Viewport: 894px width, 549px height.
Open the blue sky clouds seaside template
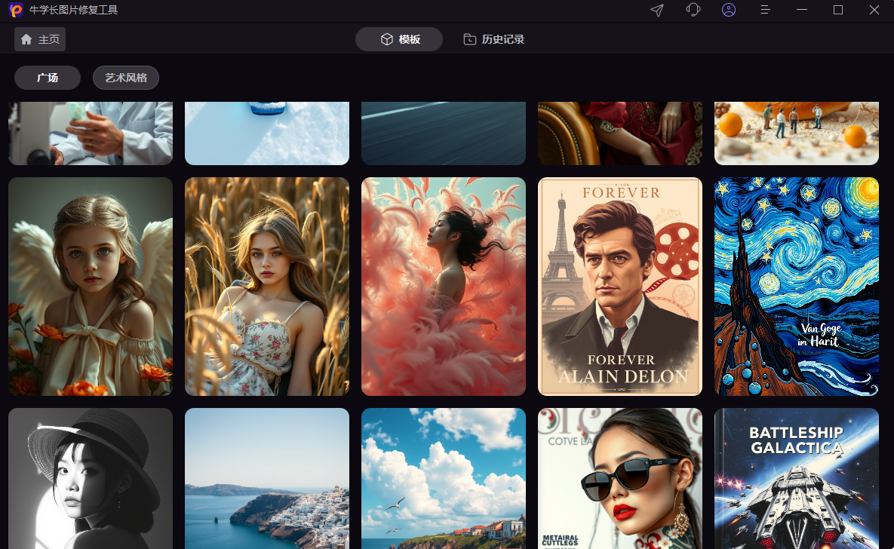coord(444,478)
